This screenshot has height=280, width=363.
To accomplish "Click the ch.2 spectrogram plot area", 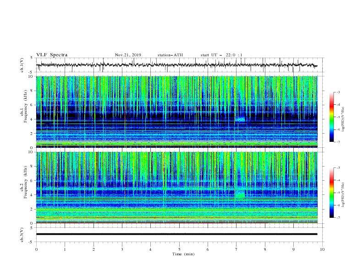I will [x=177, y=188].
